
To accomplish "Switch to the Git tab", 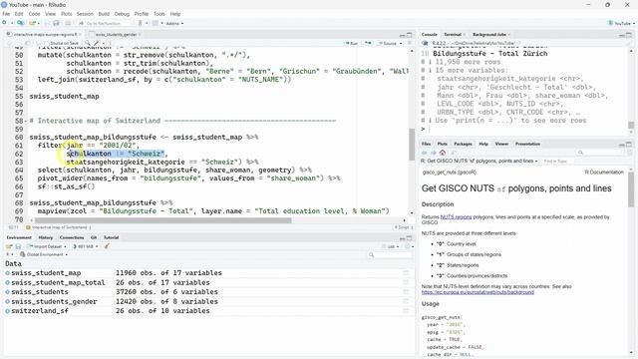I will [94, 237].
